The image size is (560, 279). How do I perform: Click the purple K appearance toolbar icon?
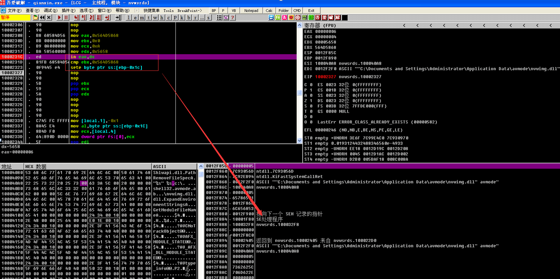pos(226,18)
